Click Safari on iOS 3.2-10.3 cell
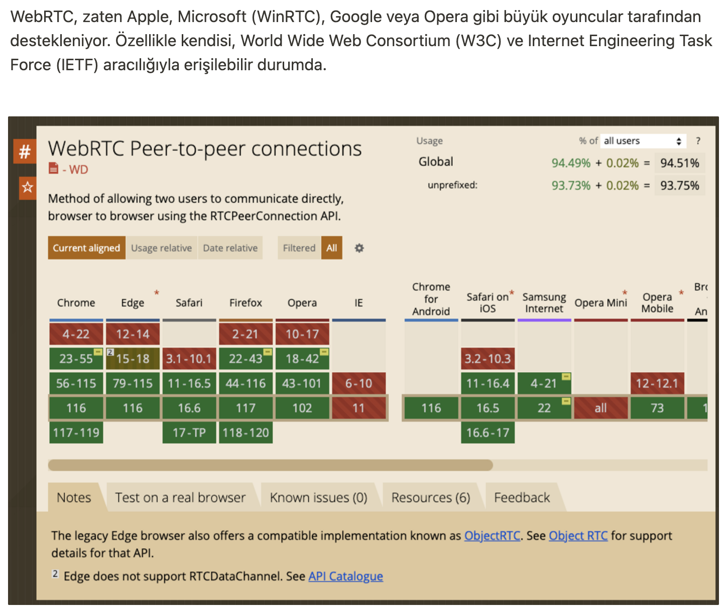 488,359
